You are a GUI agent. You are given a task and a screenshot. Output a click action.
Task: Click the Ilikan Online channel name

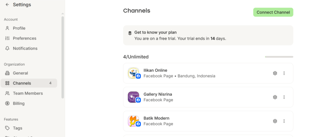155,70
